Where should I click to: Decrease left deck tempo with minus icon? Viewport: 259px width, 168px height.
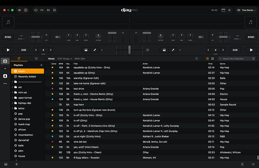point(47,40)
